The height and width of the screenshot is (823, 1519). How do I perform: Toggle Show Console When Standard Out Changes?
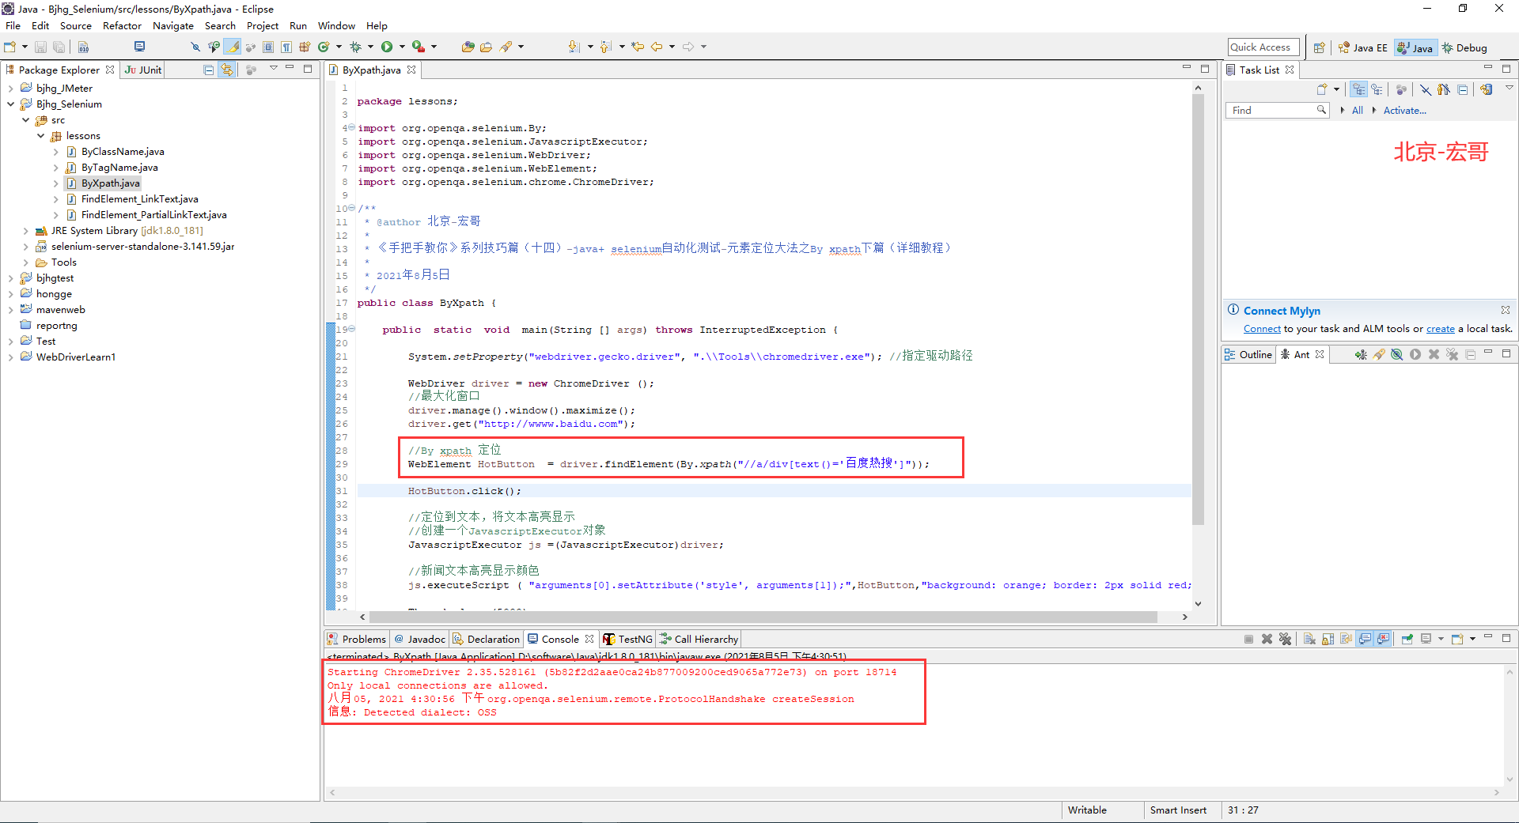click(x=1366, y=639)
